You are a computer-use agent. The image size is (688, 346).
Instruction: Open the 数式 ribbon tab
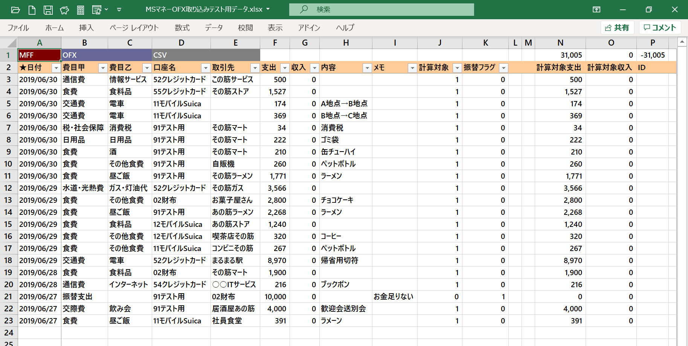(x=182, y=28)
